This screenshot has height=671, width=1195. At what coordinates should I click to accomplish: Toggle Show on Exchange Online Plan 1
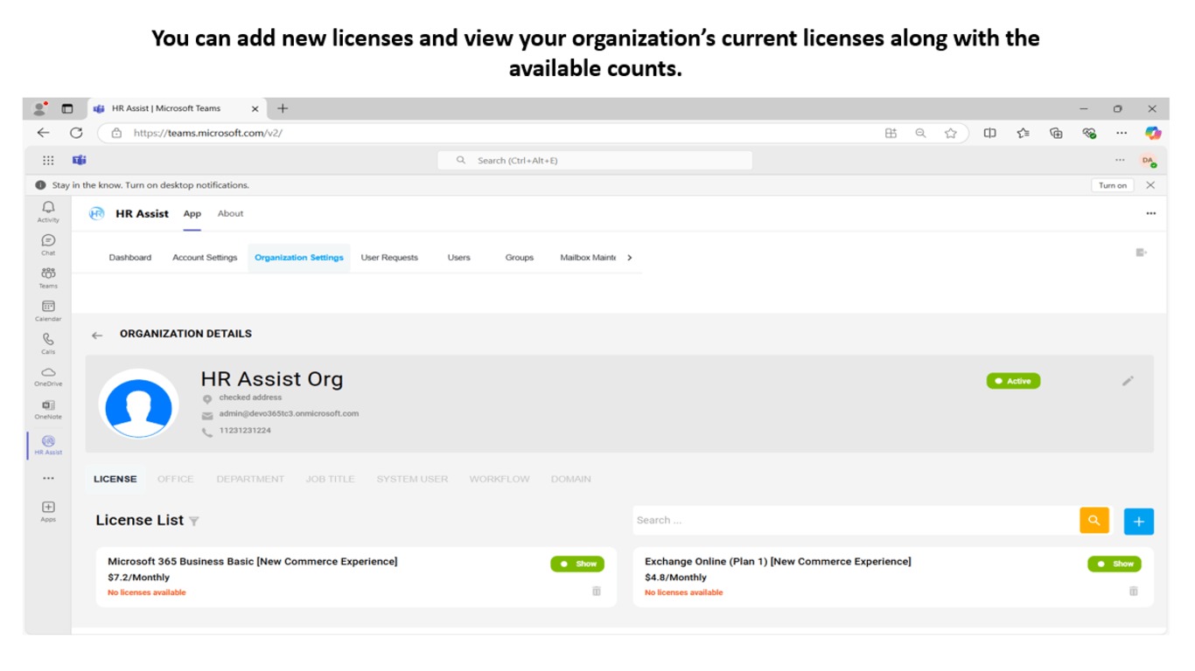click(x=1114, y=564)
